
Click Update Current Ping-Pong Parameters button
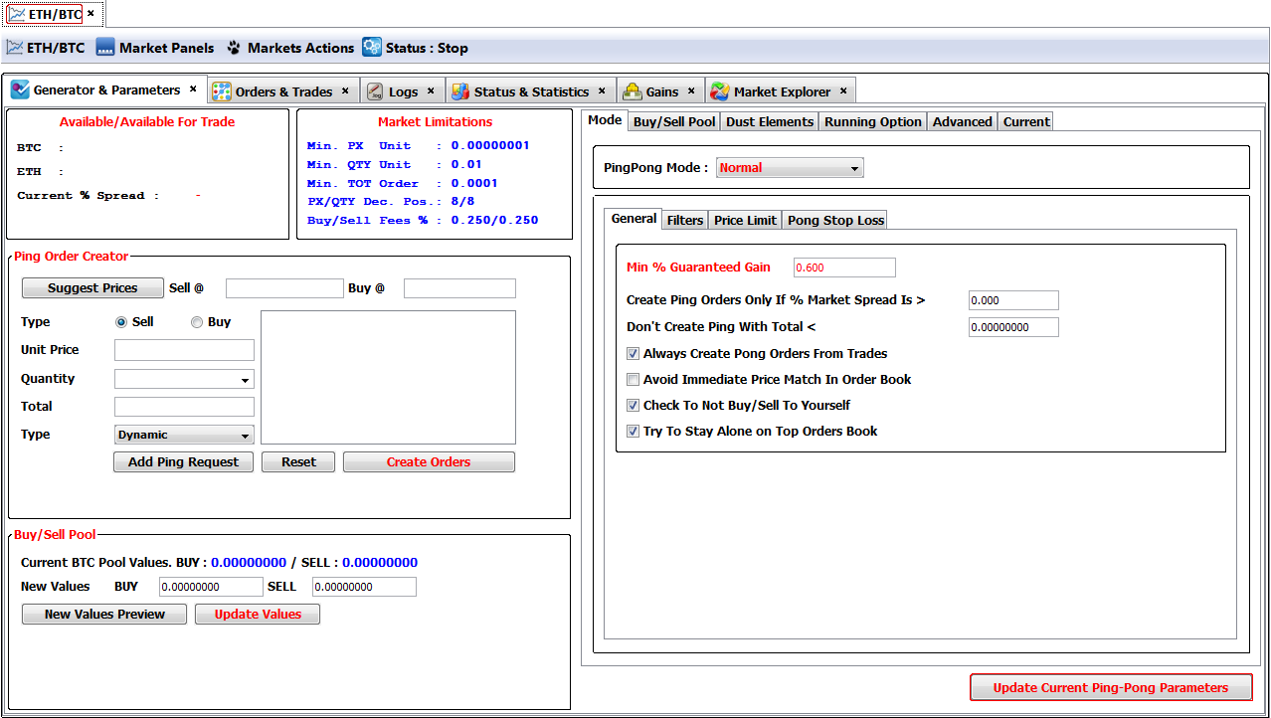click(1110, 687)
